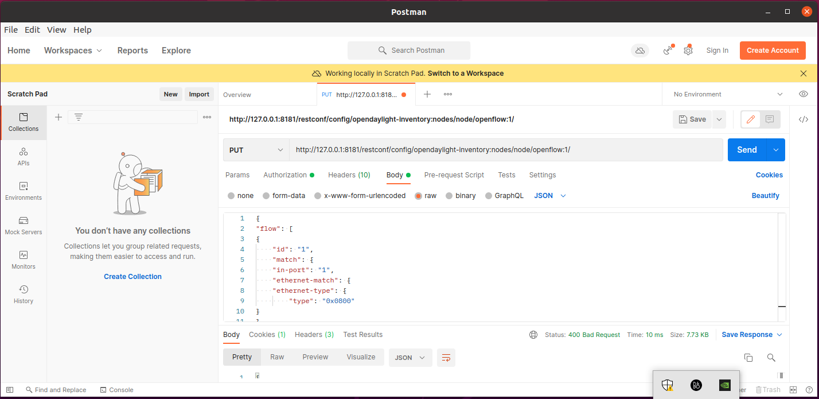Image resolution: width=819 pixels, height=399 pixels.
Task: Open the History sidebar section
Action: 24,294
